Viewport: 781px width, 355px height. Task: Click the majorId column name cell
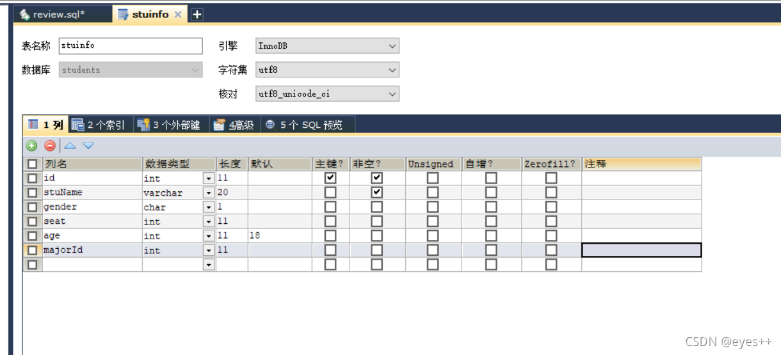tap(92, 250)
